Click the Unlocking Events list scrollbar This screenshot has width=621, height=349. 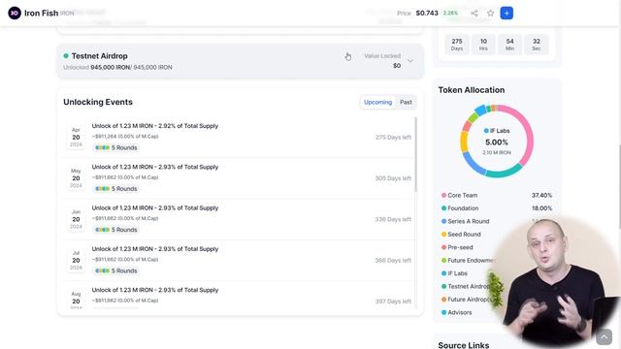click(416, 154)
